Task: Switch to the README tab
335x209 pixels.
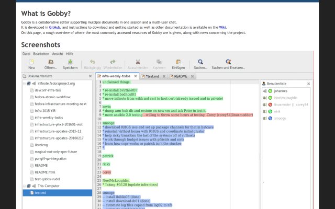Action: coord(181,76)
